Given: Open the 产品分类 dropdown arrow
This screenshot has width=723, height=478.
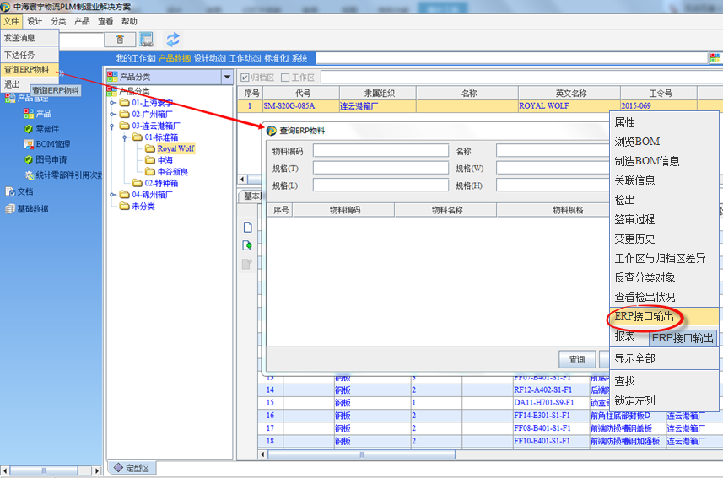Looking at the screenshot, I should [x=225, y=77].
